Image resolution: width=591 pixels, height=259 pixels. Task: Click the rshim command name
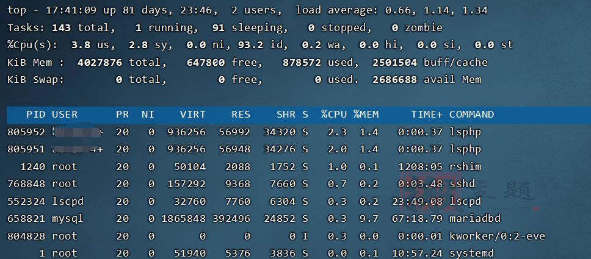[465, 167]
